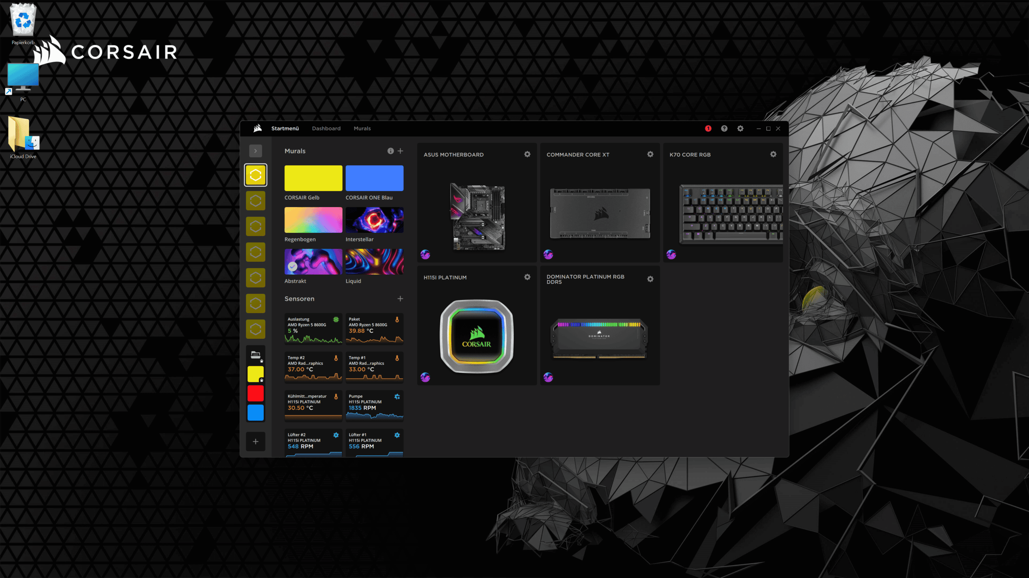Viewport: 1029px width, 578px height.
Task: Click the "1835 RPM" Pumpe reading
Action: (x=362, y=408)
